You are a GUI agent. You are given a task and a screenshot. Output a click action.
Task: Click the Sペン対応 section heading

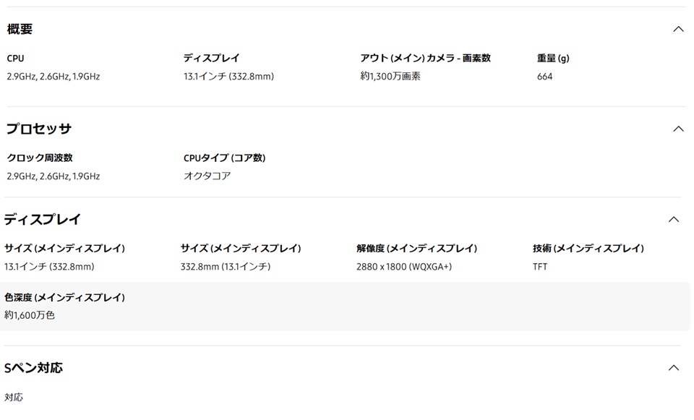34,368
